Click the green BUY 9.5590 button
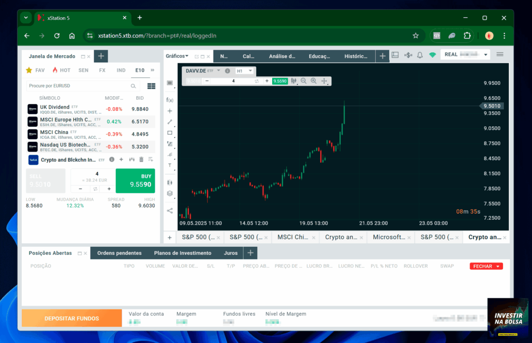532x343 pixels. pos(136,181)
